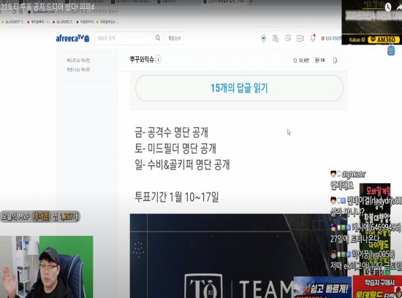Click the 뽀꾸와믹슈 station title
Screen dimensions: 402x298
point(142,59)
